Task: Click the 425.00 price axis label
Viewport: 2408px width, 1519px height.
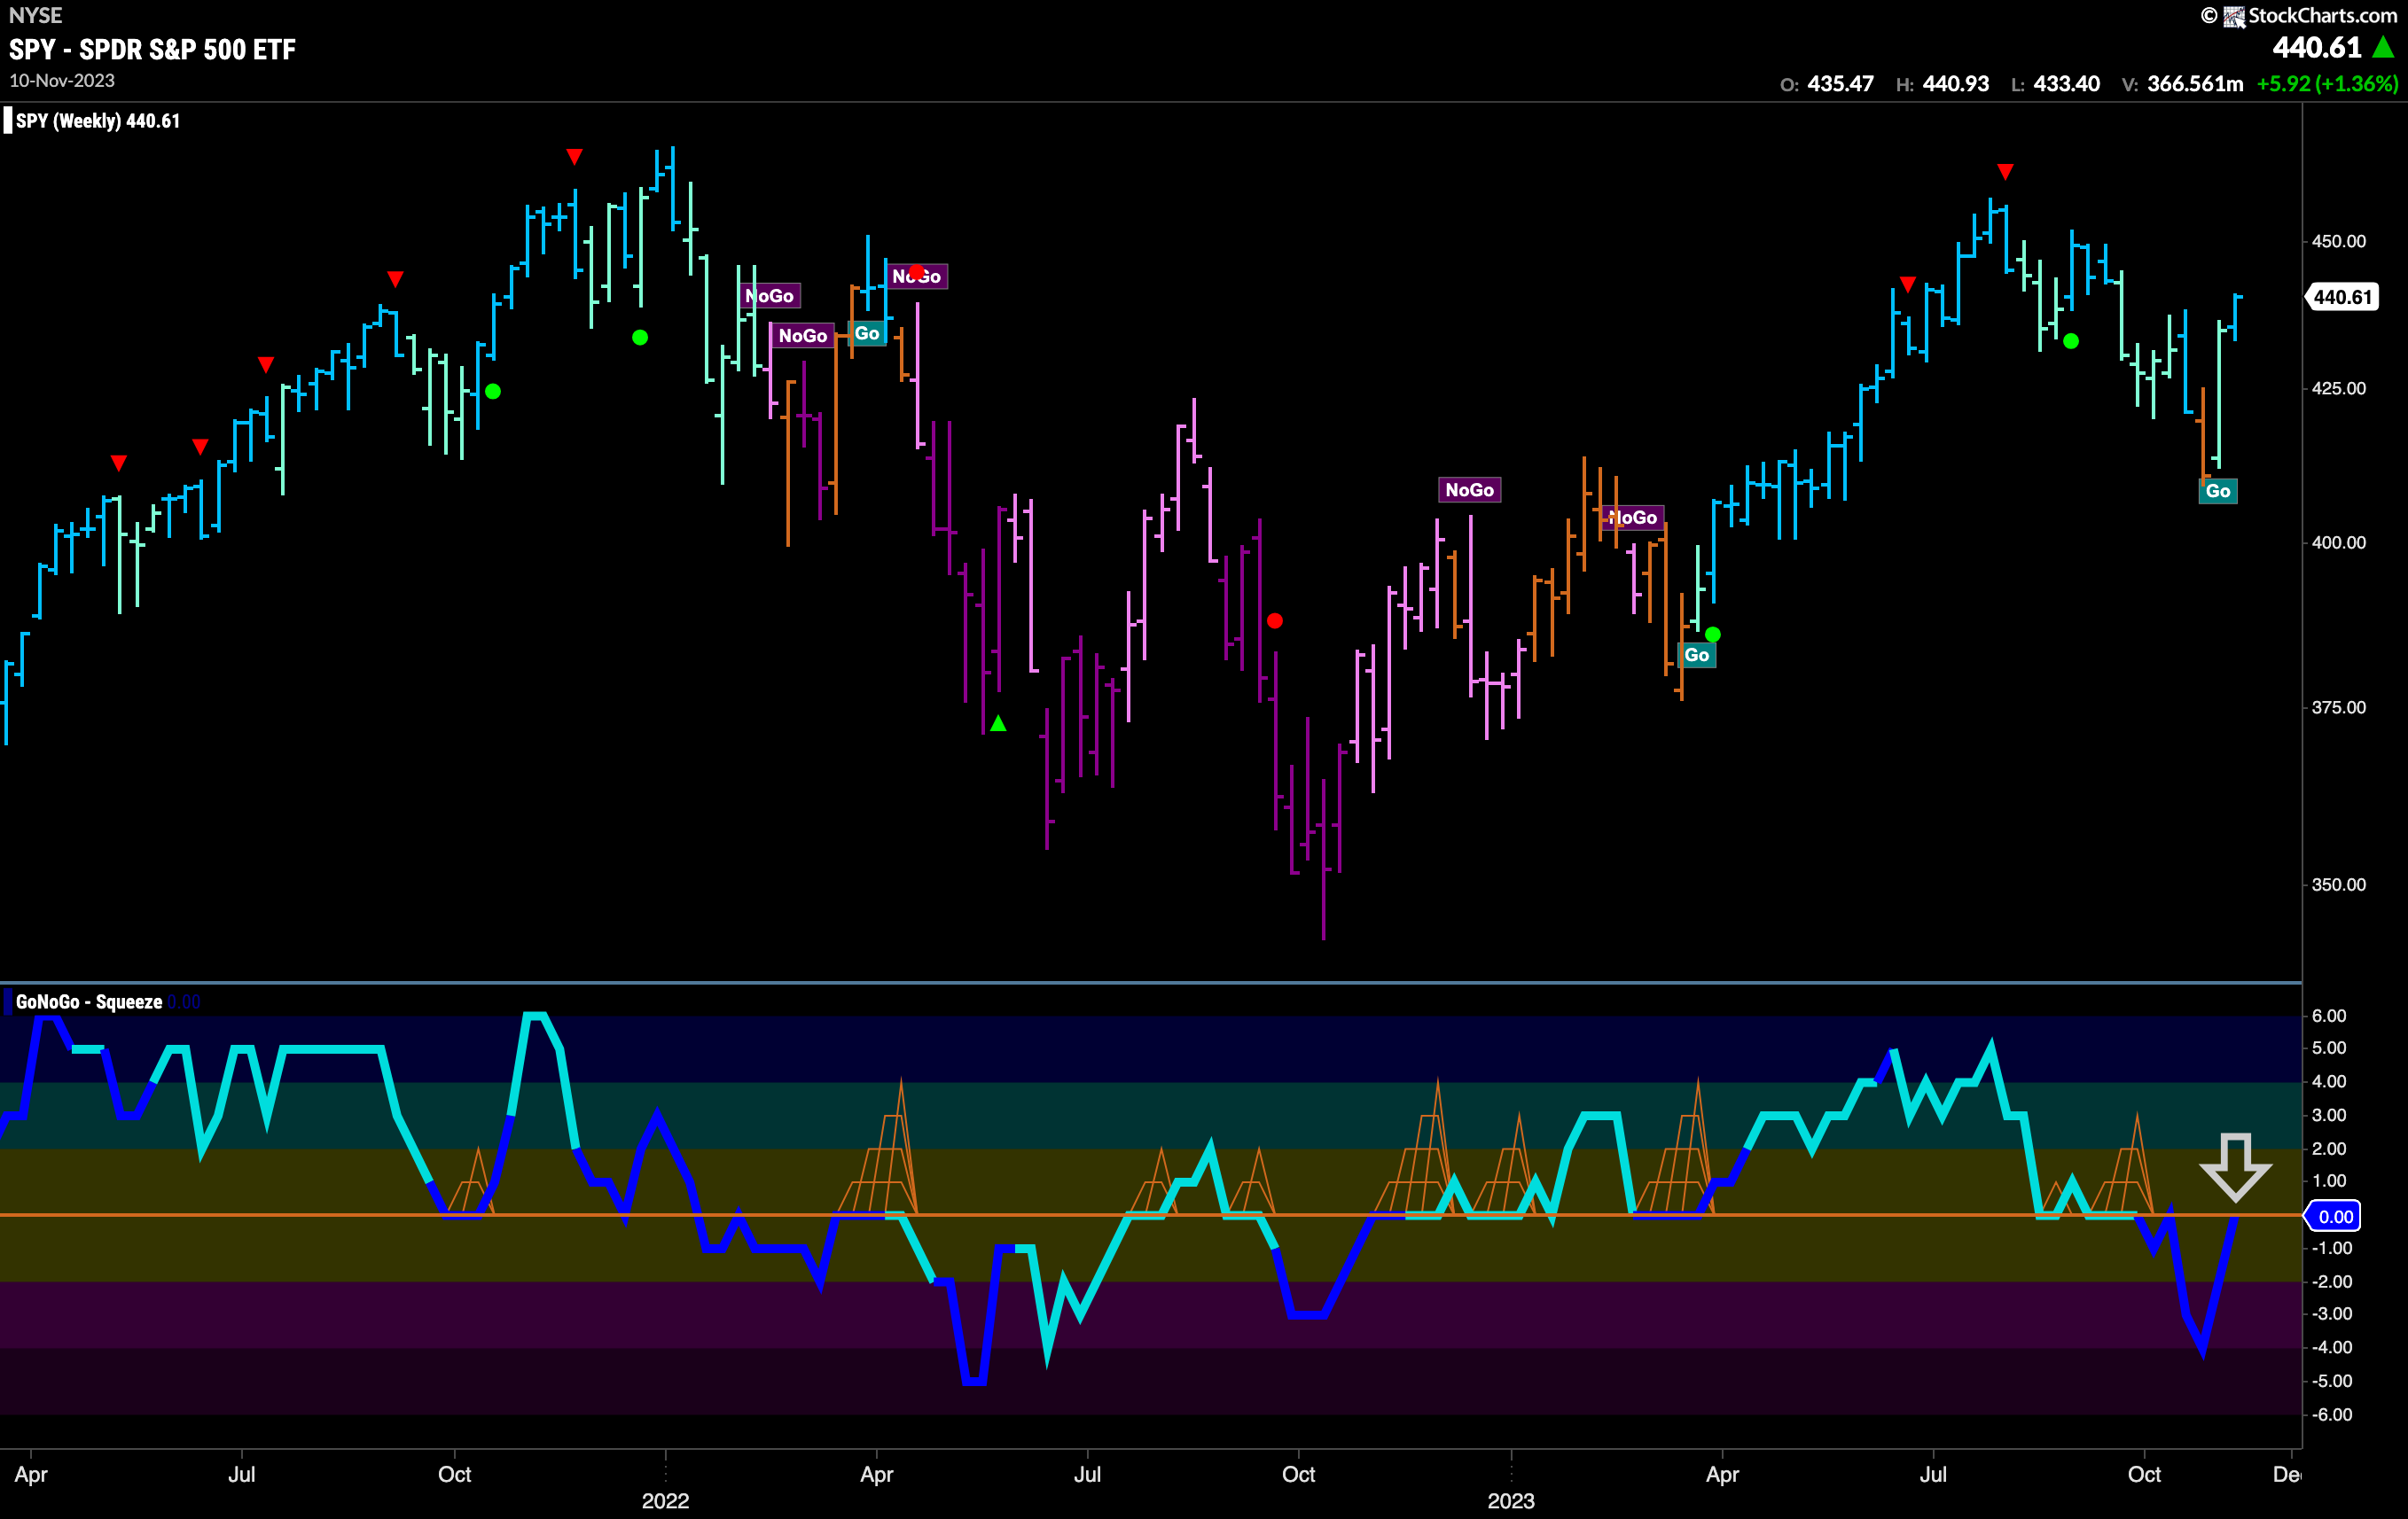Action: (2339, 389)
